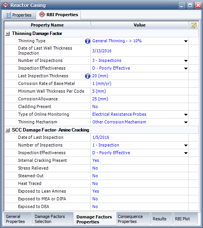Click info icon next to Last Inspection Thickness
Image resolution: width=203 pixels, height=228 pixels.
pyautogui.click(x=88, y=76)
